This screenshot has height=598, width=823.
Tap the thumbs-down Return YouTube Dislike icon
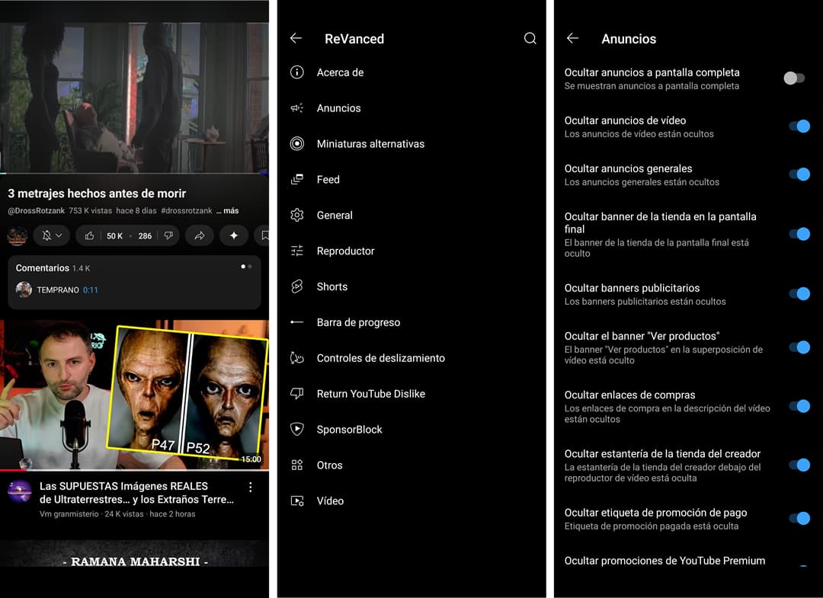pyautogui.click(x=297, y=393)
